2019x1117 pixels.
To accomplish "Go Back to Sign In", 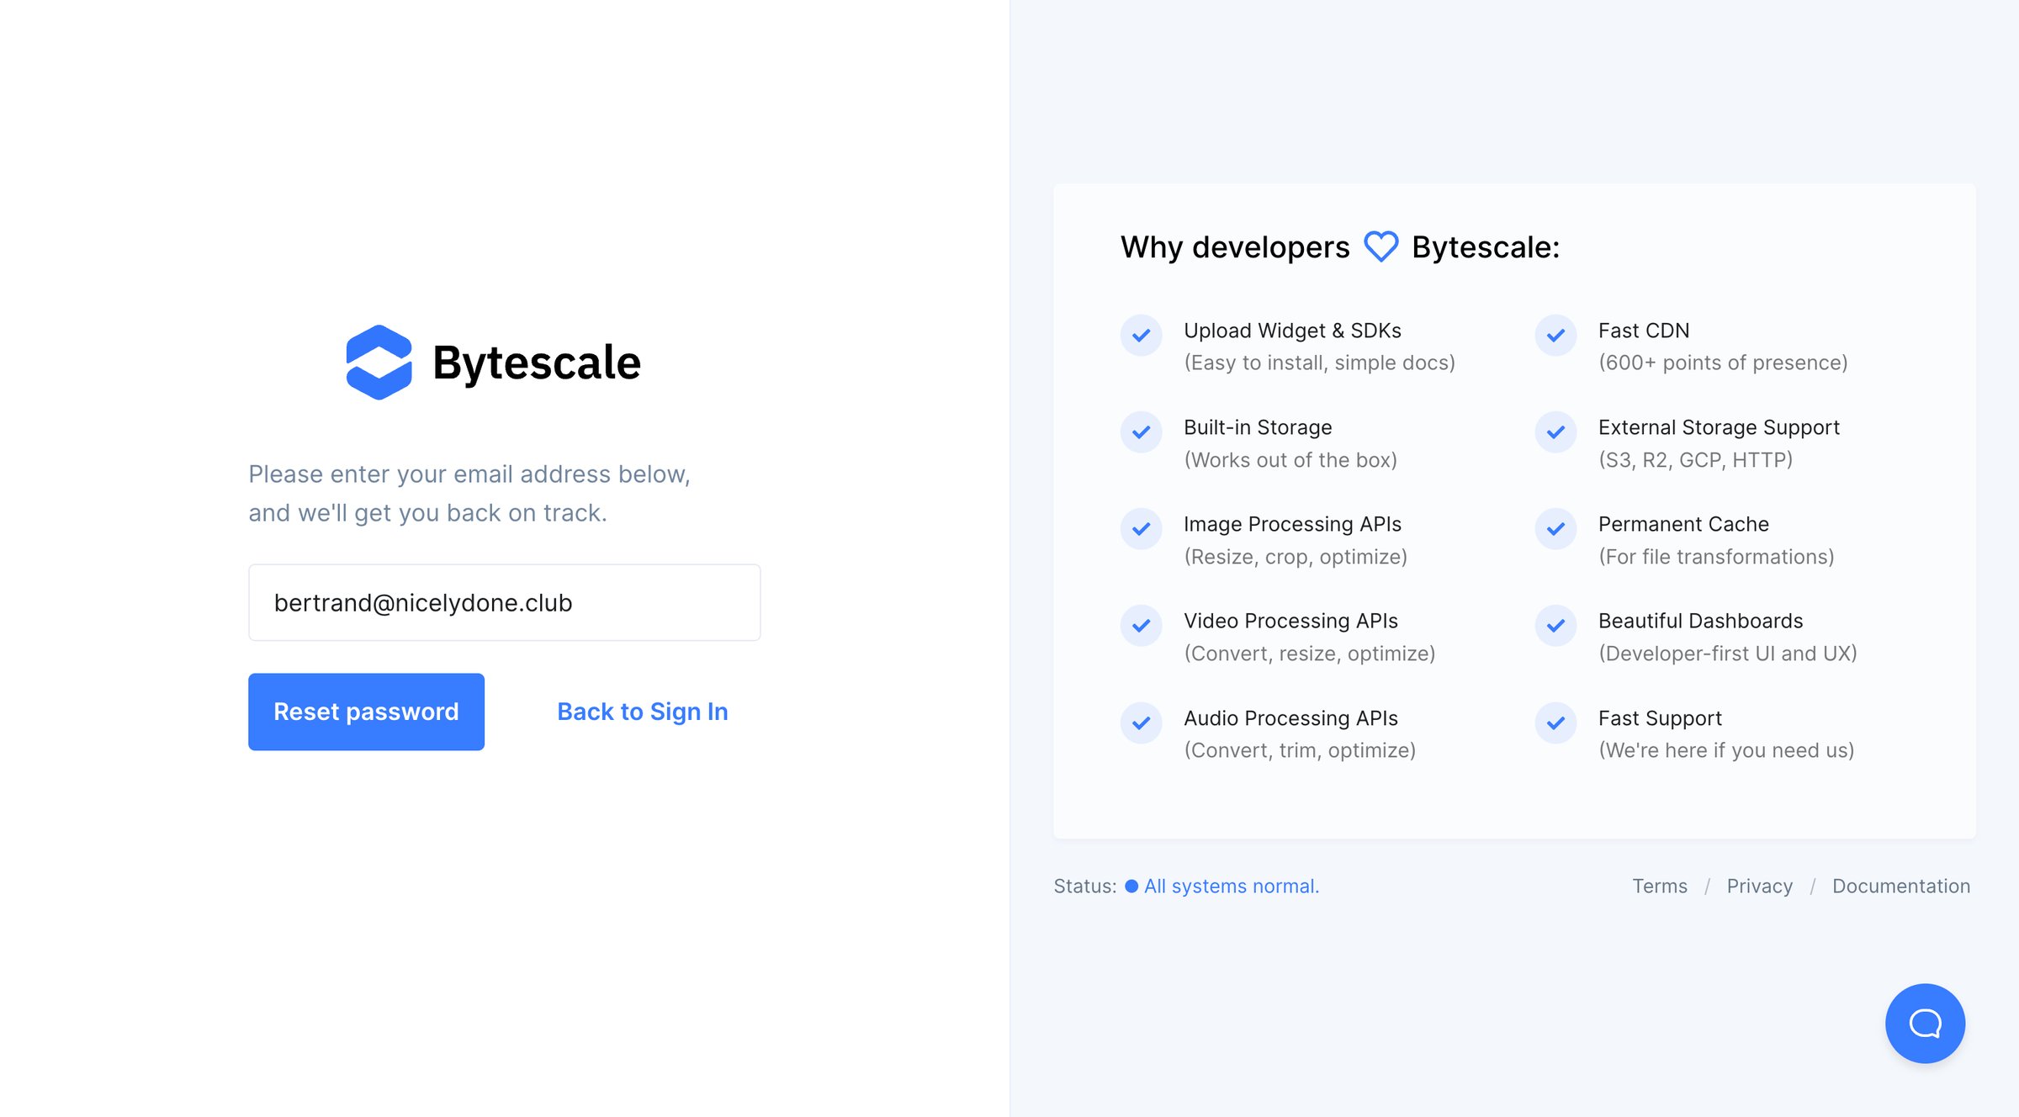I will [643, 712].
